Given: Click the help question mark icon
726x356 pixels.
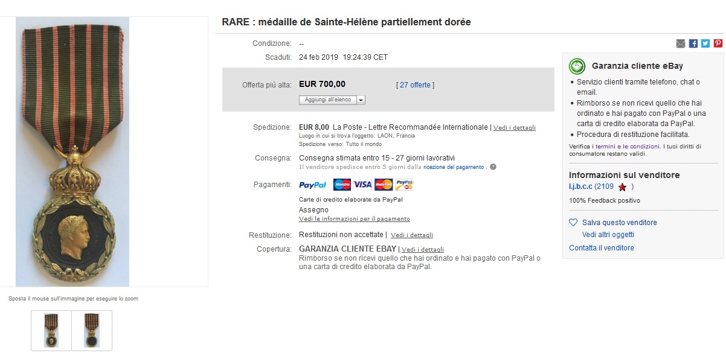Looking at the screenshot, I should tap(493, 167).
